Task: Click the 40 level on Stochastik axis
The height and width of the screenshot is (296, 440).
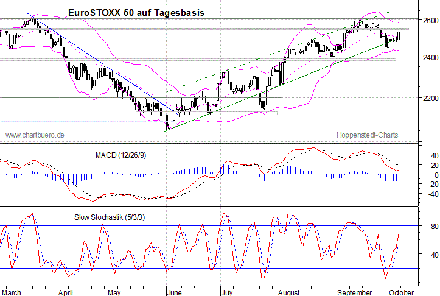Action: (x=435, y=255)
